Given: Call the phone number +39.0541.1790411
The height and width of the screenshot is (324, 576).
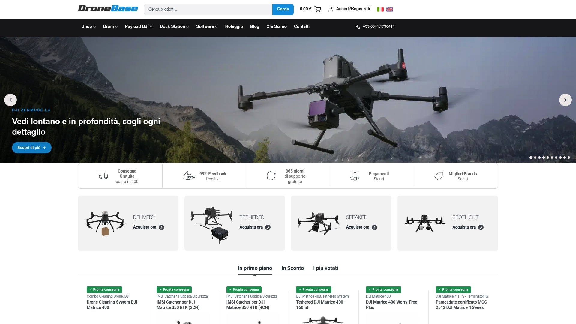Looking at the screenshot, I should [379, 26].
